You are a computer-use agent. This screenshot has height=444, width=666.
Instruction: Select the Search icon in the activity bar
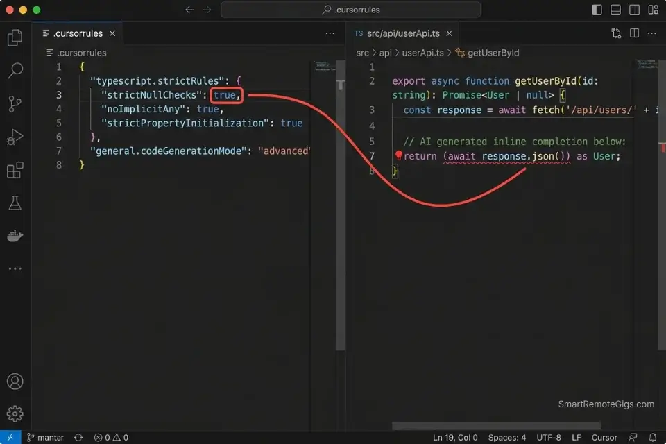[15, 70]
